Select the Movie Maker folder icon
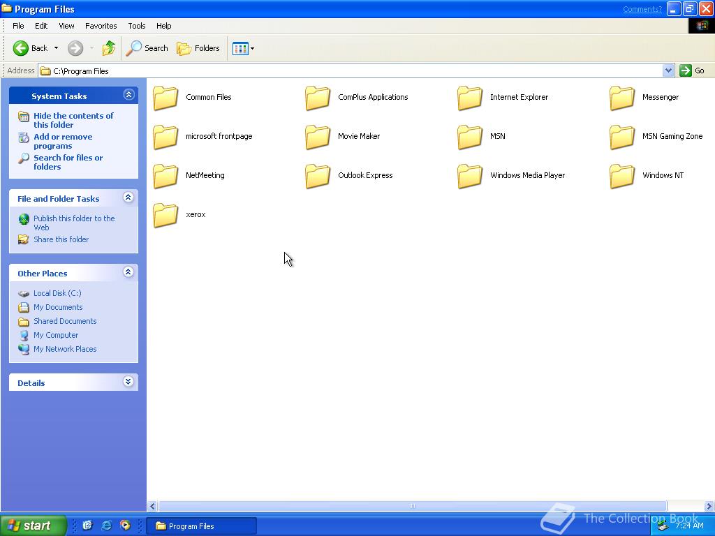The height and width of the screenshot is (536, 715). click(x=318, y=137)
